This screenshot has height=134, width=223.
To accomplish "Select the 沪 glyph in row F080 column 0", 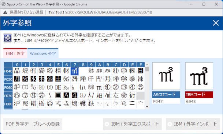I will [x=17, y=104].
